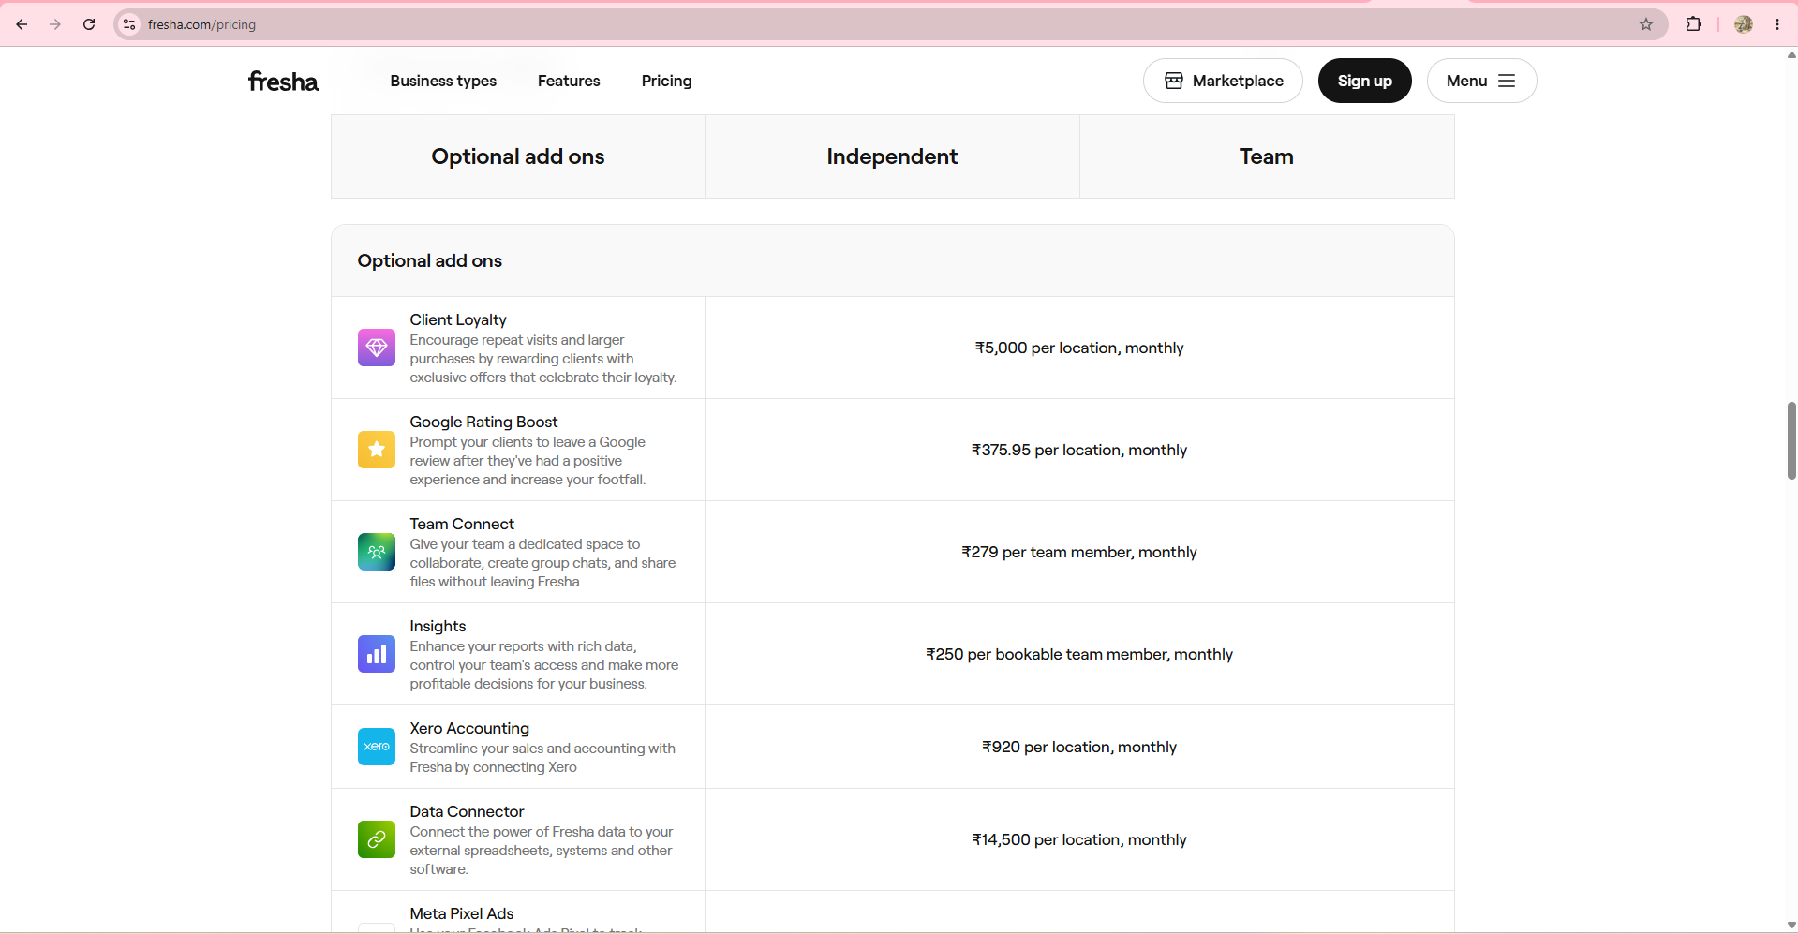The image size is (1798, 934).
Task: Click the hamburger lines in Menu button
Action: (x=1507, y=81)
